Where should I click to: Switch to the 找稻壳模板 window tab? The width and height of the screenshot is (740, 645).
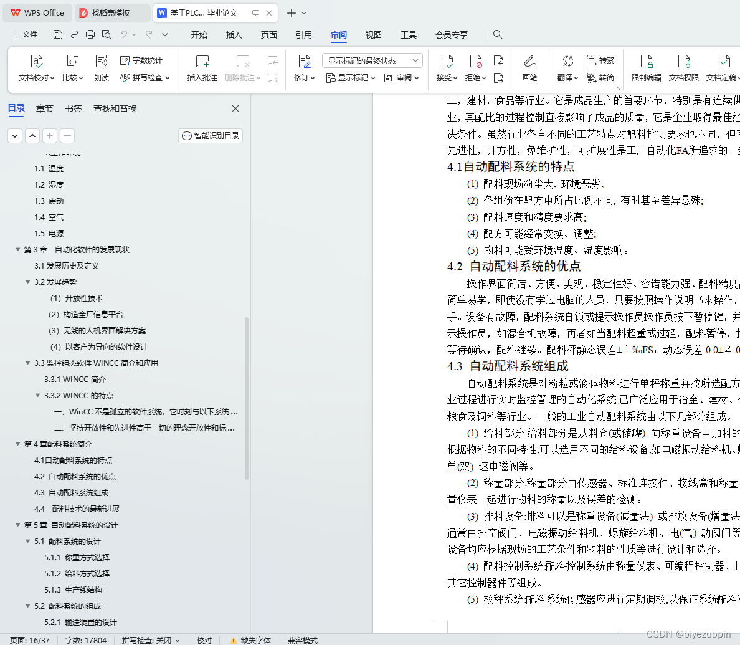tap(112, 12)
